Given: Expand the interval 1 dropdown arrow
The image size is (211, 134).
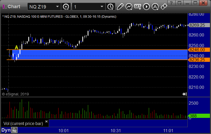Looking at the screenshot, I should (x=102, y=7).
